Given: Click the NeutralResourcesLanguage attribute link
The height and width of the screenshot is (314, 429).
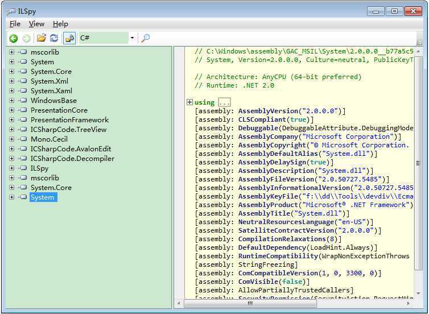Looking at the screenshot, I should [286, 222].
